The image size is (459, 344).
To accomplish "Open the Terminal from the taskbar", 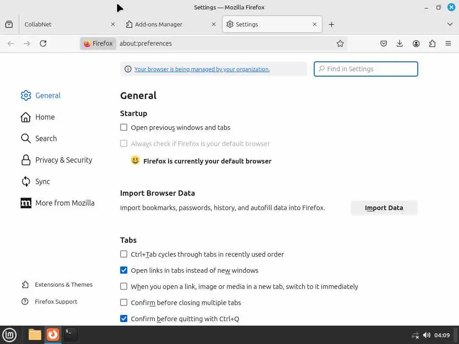I will (x=70, y=334).
